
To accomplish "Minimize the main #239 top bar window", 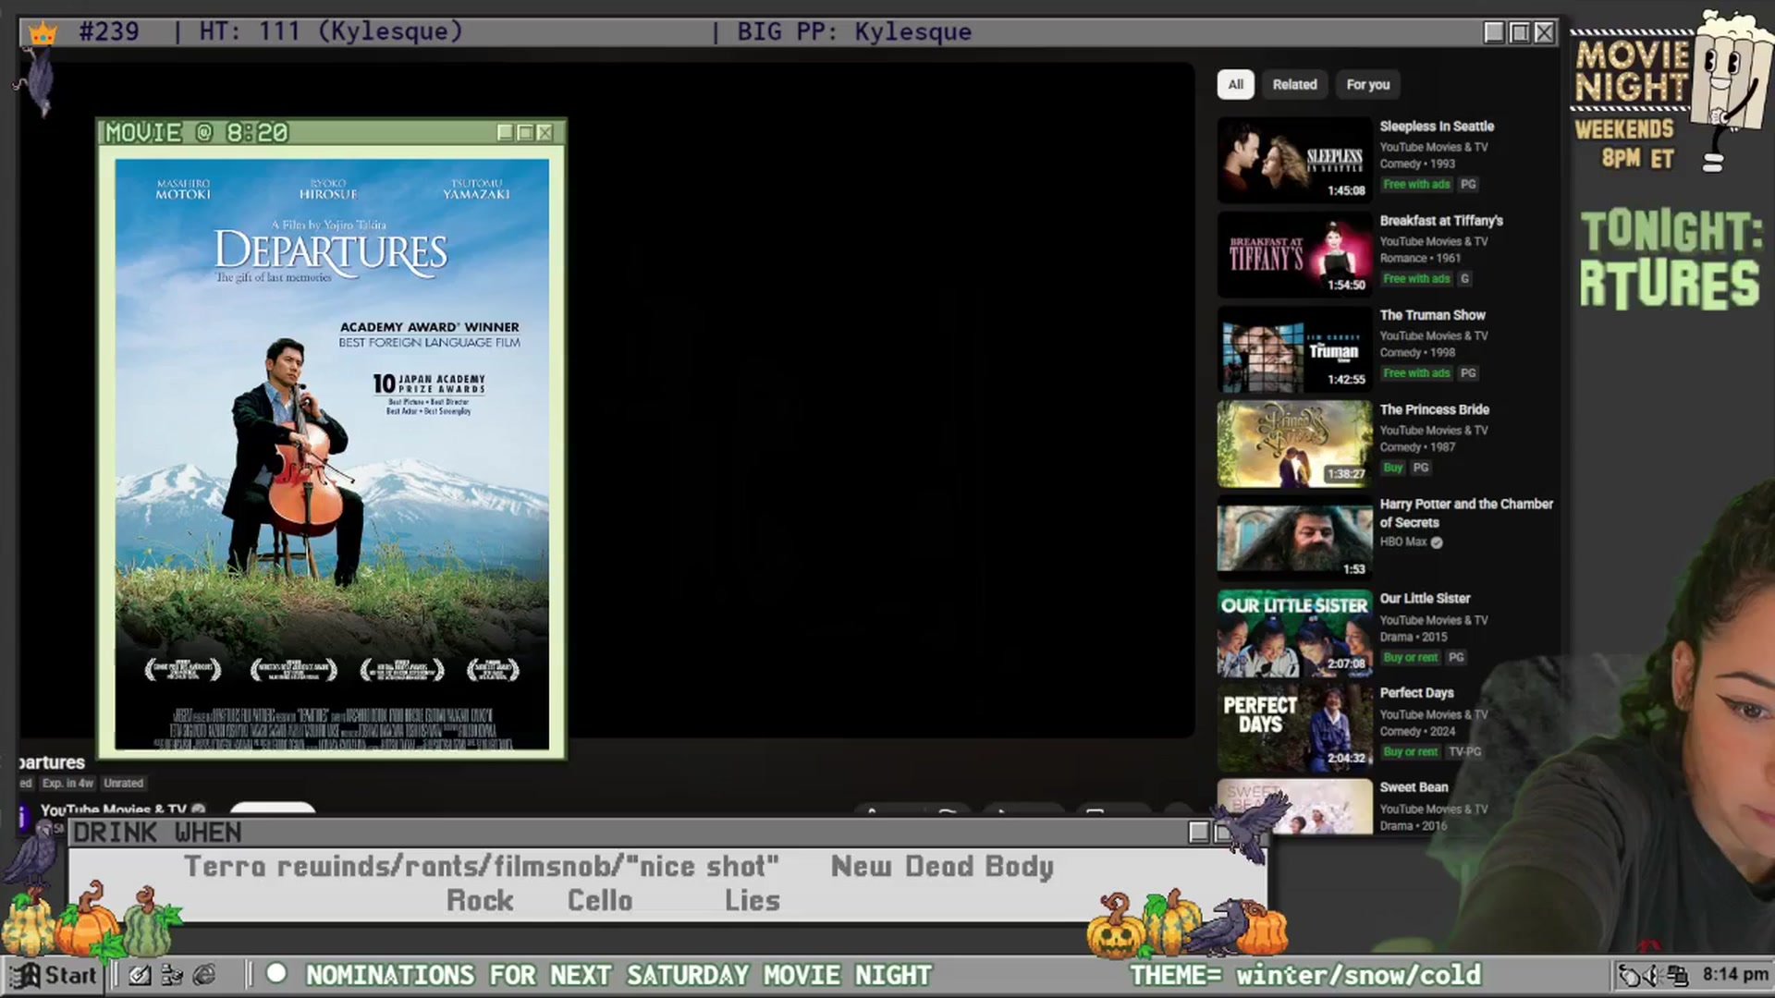I will [1494, 33].
